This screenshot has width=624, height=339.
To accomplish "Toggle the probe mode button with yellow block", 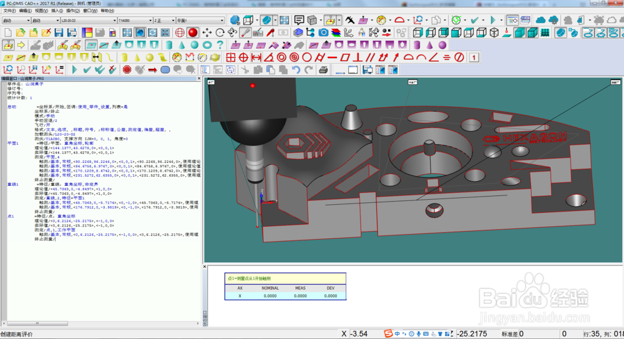I will point(330,20).
